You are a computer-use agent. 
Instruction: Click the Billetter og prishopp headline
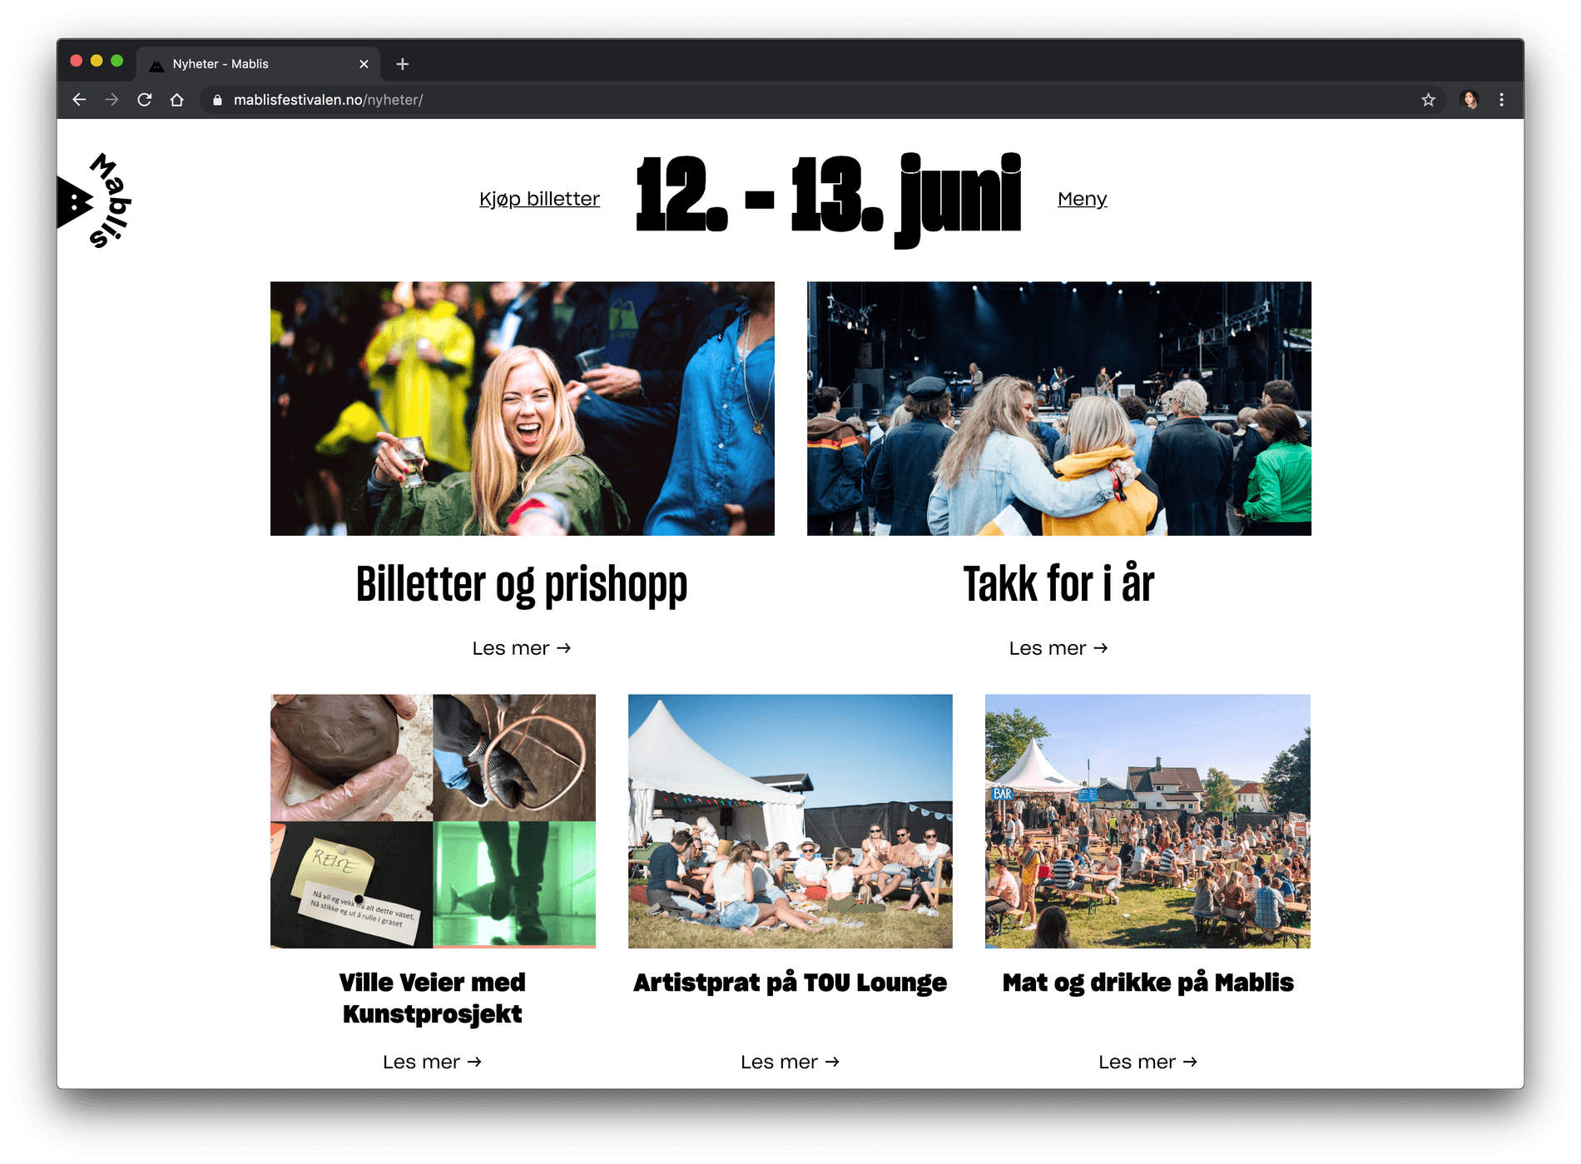[522, 584]
